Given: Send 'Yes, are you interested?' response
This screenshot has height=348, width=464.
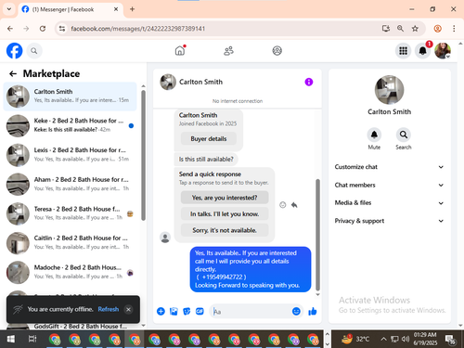Looking at the screenshot, I should pyautogui.click(x=225, y=198).
